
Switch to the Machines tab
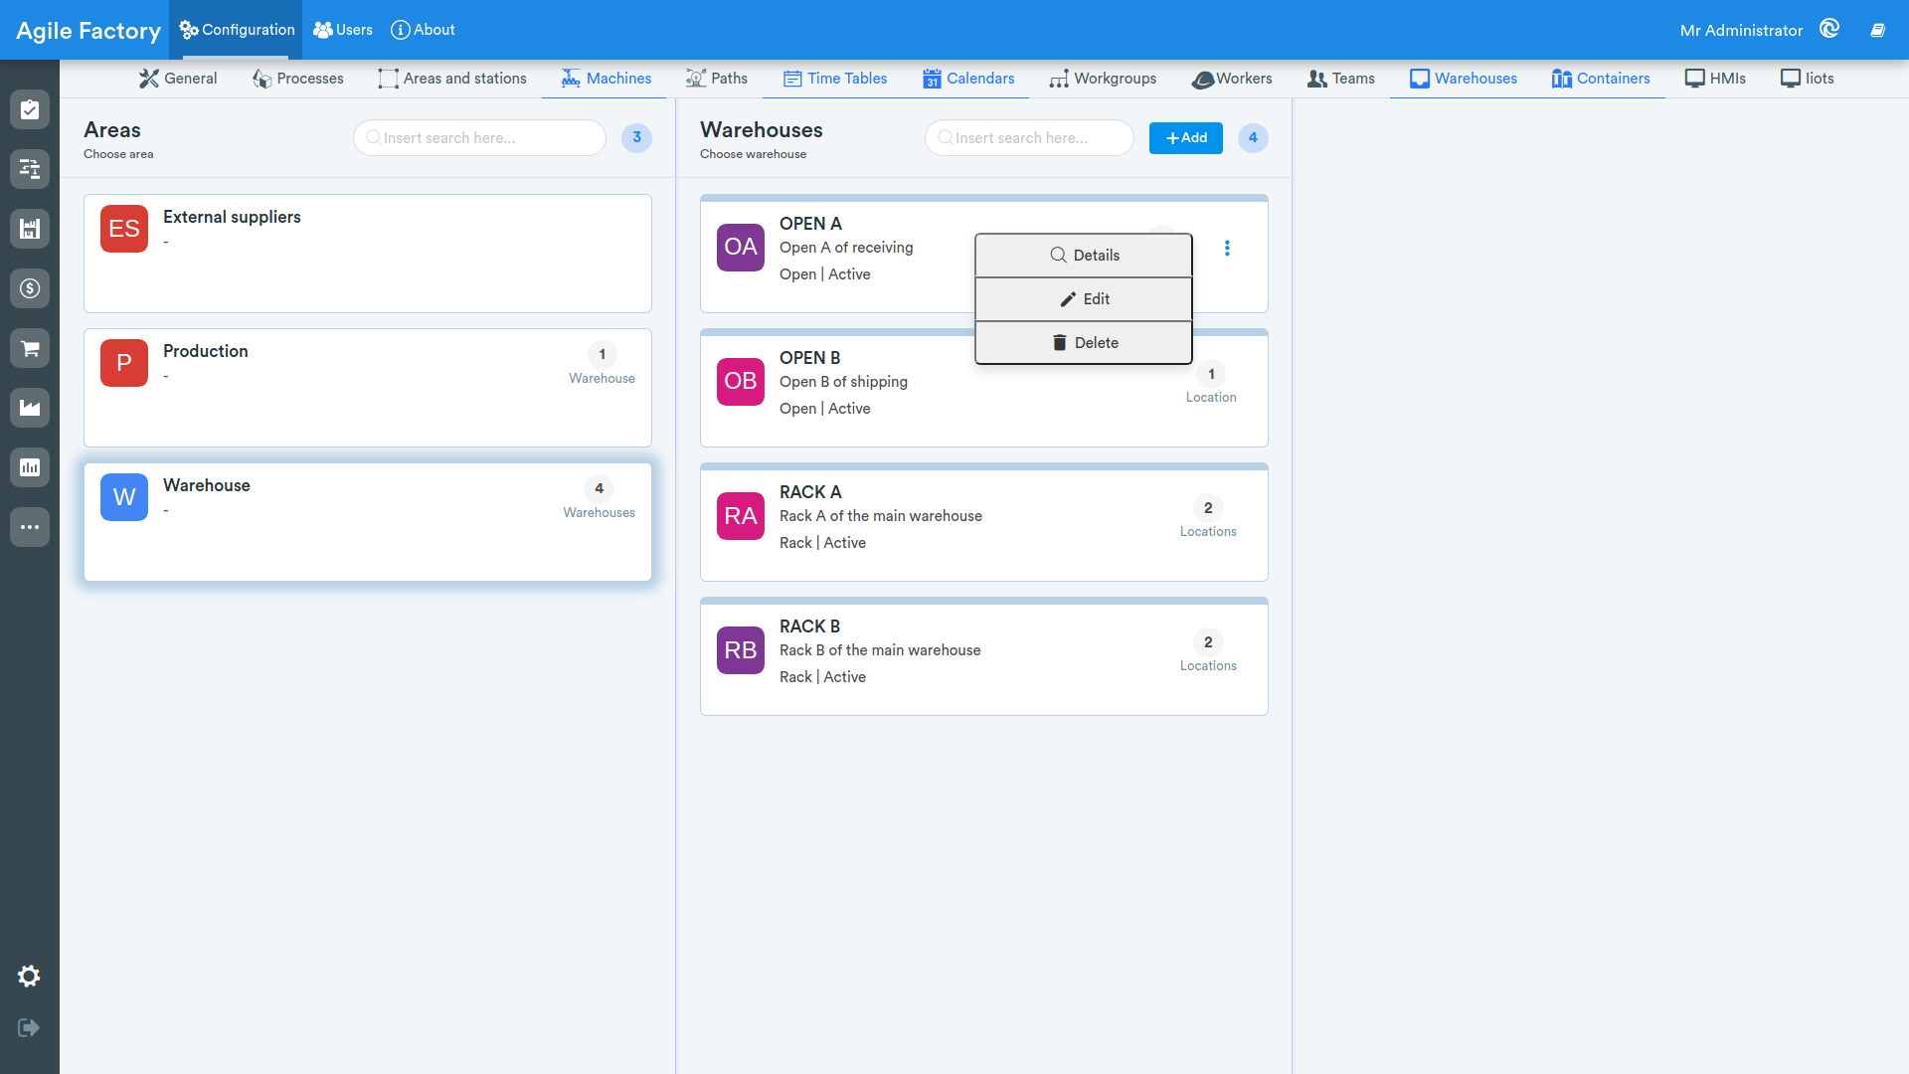click(x=606, y=79)
